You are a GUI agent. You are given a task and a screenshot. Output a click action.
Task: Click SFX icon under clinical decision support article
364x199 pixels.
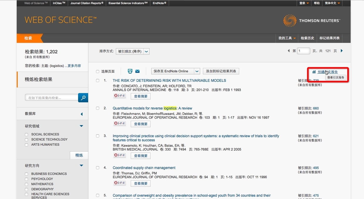point(119,155)
